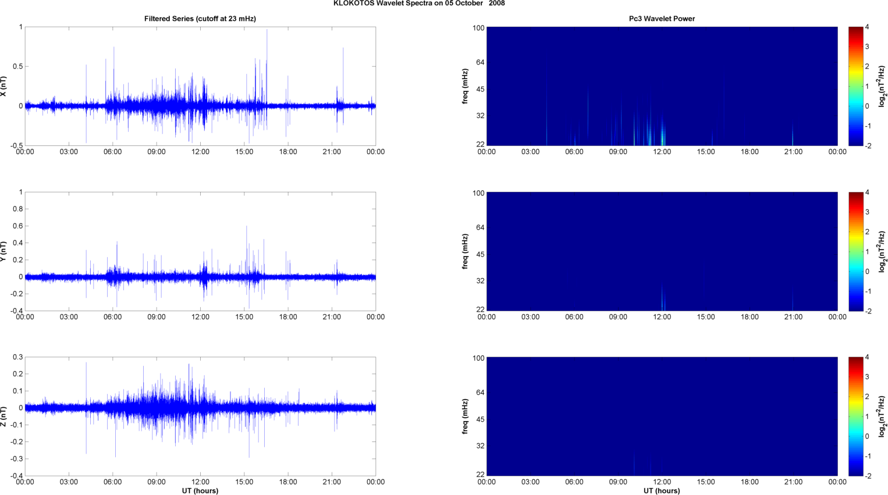Click the Z component wavelet power spectrogram
The height and width of the screenshot is (495, 888).
[x=662, y=416]
